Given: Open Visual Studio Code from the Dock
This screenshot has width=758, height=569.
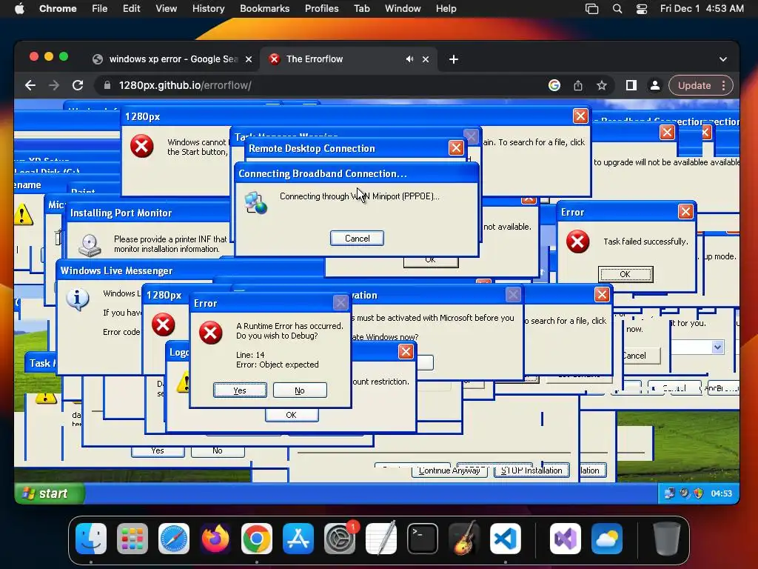Looking at the screenshot, I should pyautogui.click(x=506, y=539).
